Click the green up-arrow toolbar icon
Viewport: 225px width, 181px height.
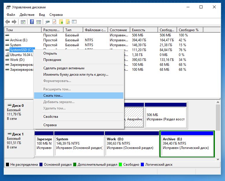tap(61, 22)
